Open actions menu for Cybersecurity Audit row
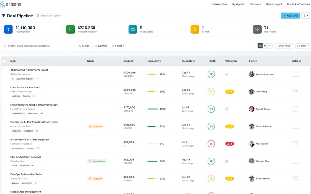This screenshot has width=311, height=194. (x=295, y=109)
